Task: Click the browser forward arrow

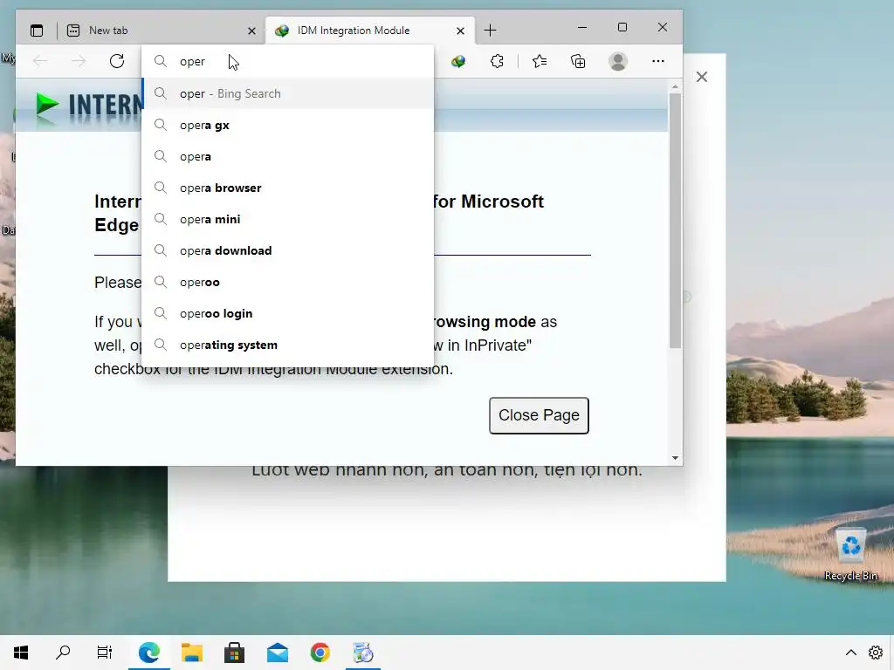Action: point(79,61)
